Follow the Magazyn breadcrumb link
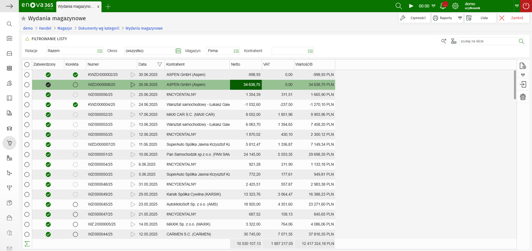 (x=65, y=28)
